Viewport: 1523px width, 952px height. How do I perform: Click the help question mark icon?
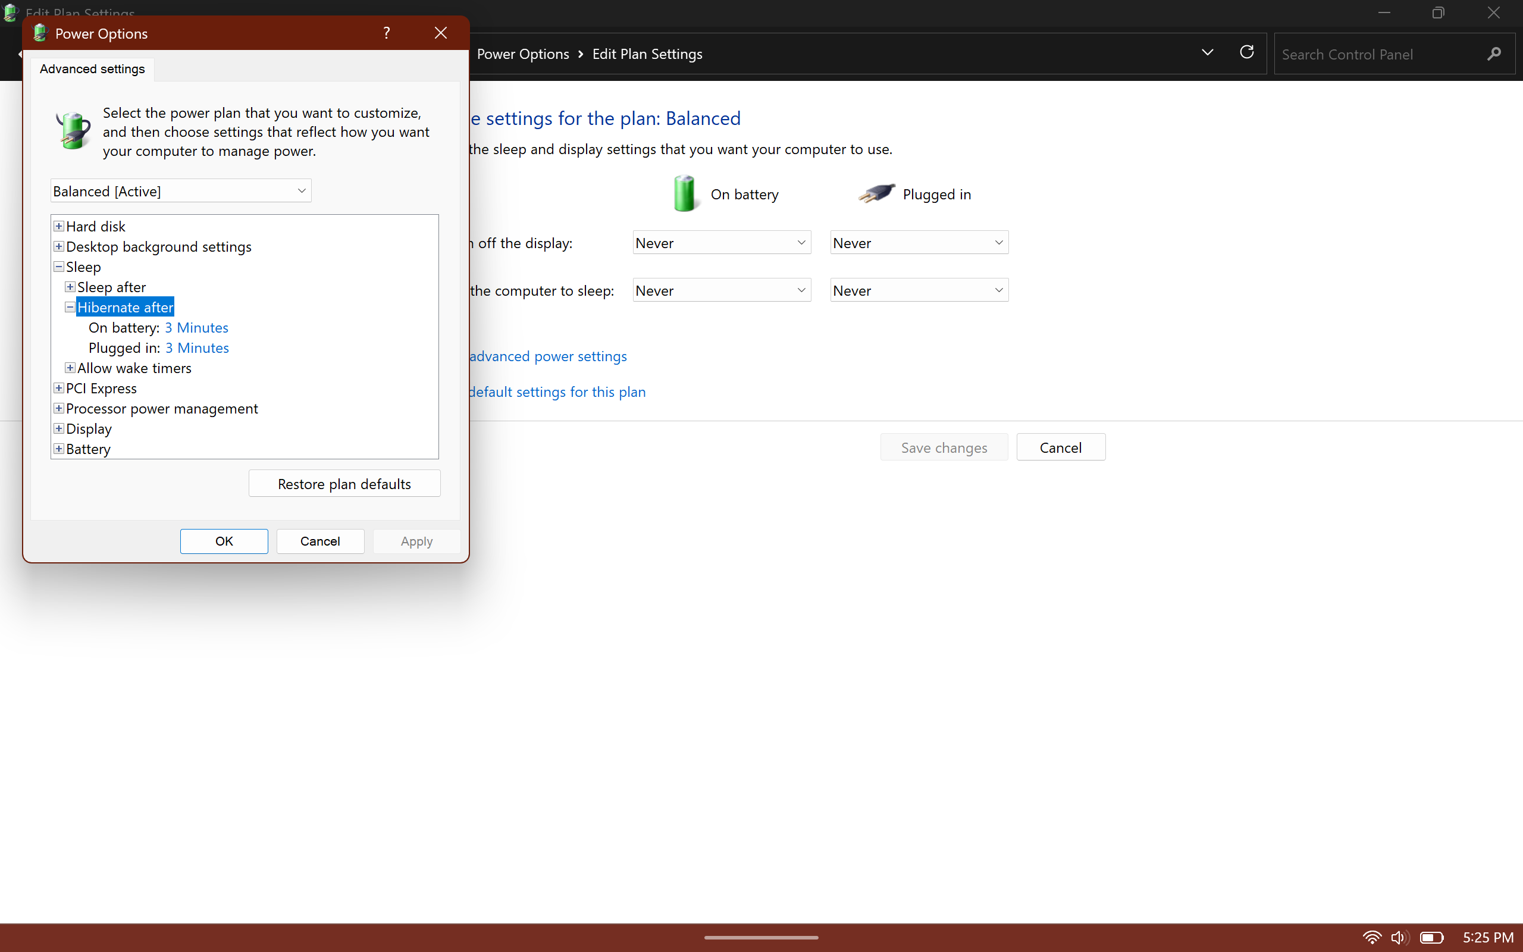tap(387, 33)
